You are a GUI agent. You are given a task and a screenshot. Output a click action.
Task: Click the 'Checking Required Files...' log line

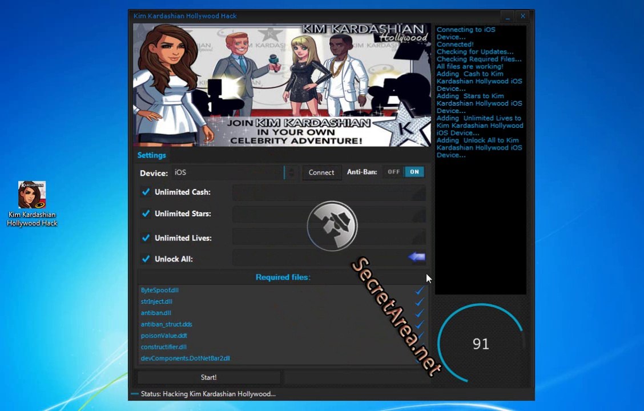tap(479, 59)
